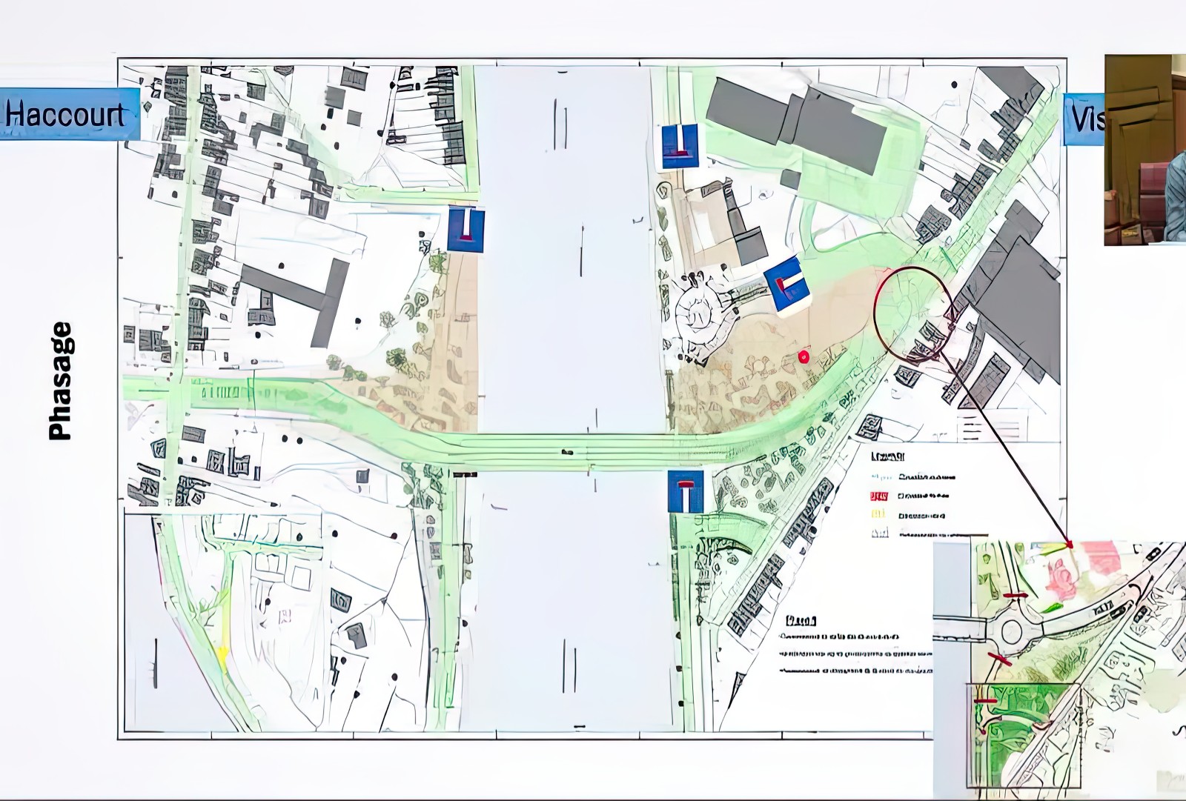Open the speaker webcam thumbnail
This screenshot has height=801, width=1186.
(1144, 150)
